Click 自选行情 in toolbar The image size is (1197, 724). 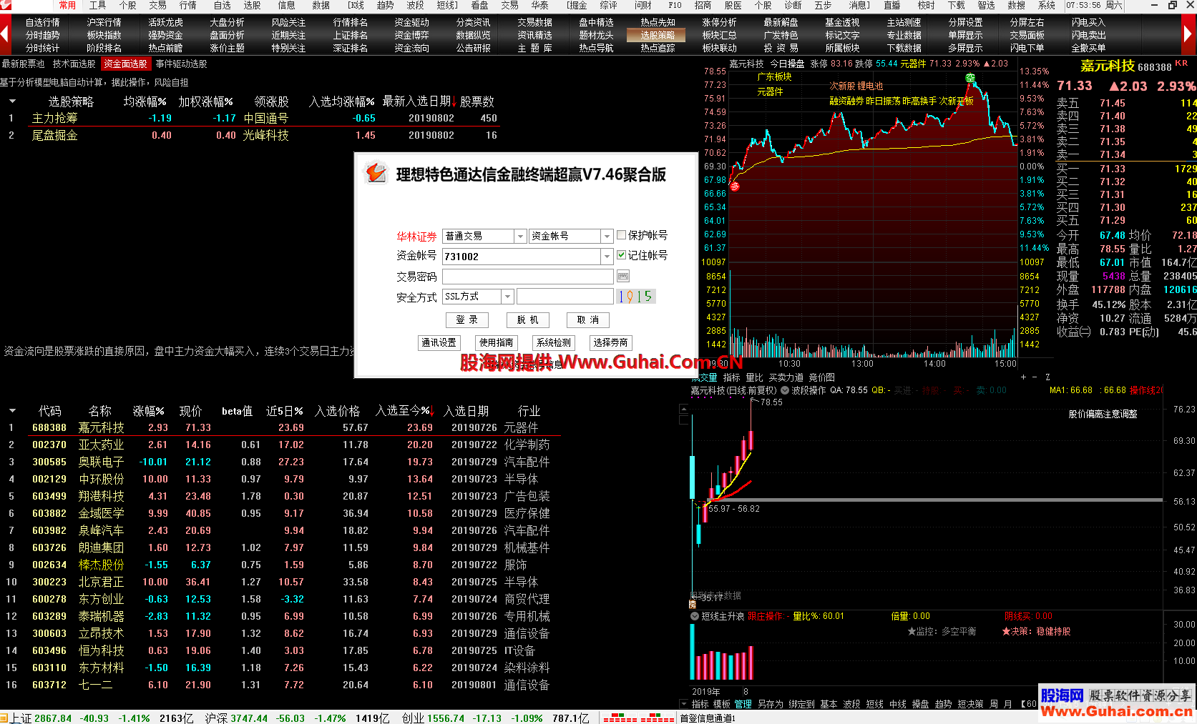pos(43,22)
